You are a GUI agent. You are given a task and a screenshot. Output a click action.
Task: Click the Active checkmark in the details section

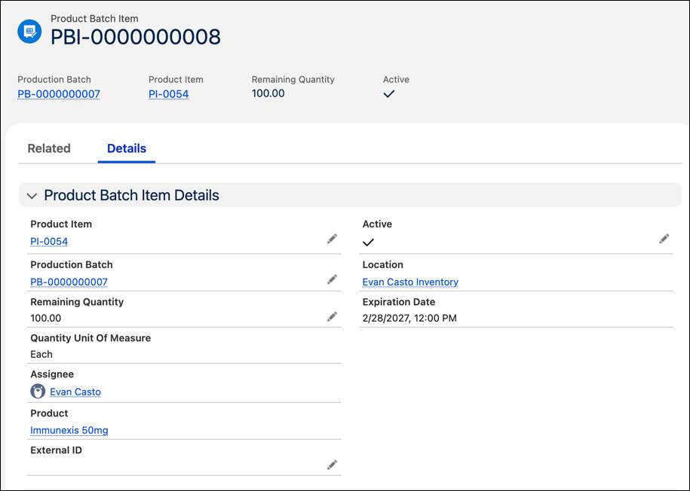tap(368, 242)
